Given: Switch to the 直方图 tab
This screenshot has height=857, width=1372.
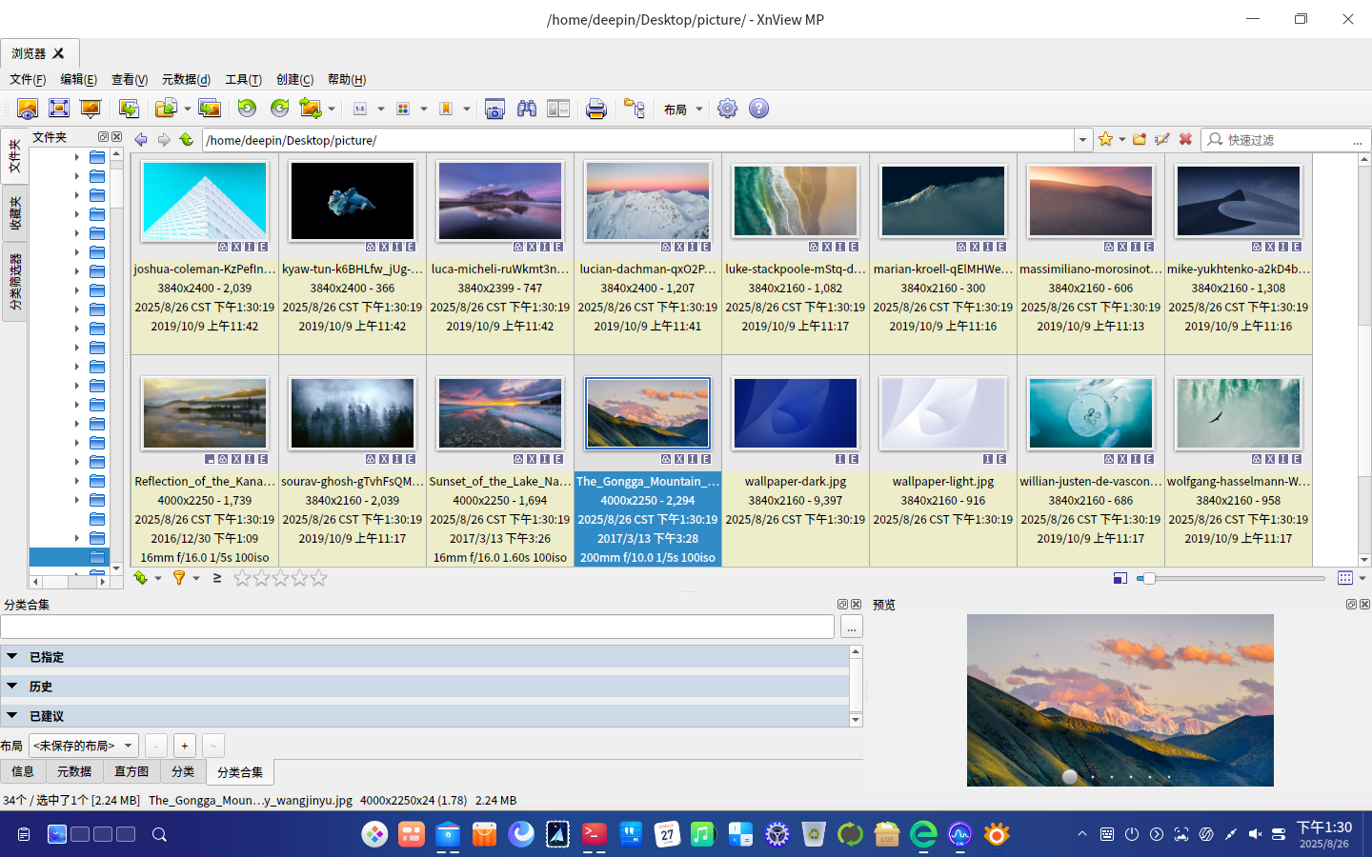Looking at the screenshot, I should point(131,771).
